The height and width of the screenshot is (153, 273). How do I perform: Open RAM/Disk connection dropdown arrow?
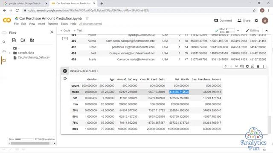point(238,31)
